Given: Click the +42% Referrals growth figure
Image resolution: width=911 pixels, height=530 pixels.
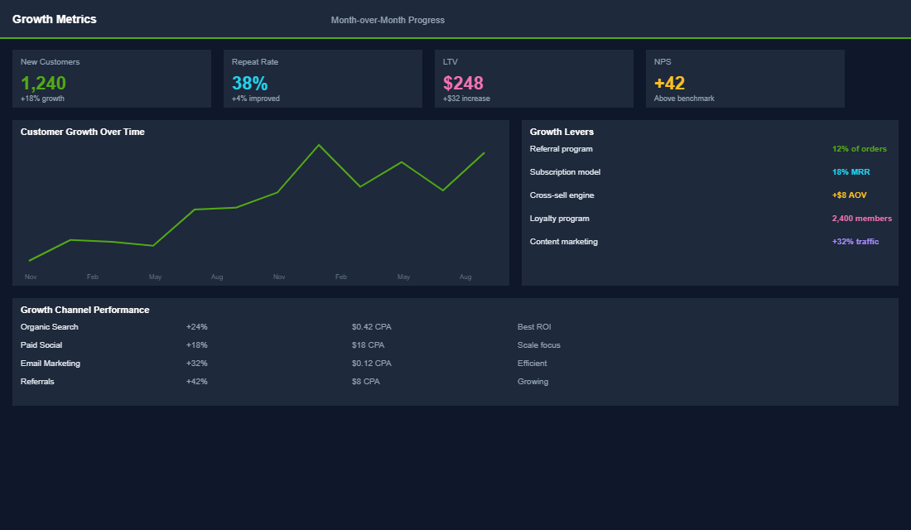Looking at the screenshot, I should (x=197, y=381).
